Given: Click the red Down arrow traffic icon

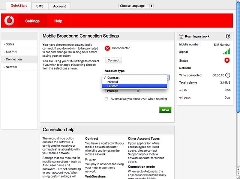Looking at the screenshot, I should tap(180, 98).
